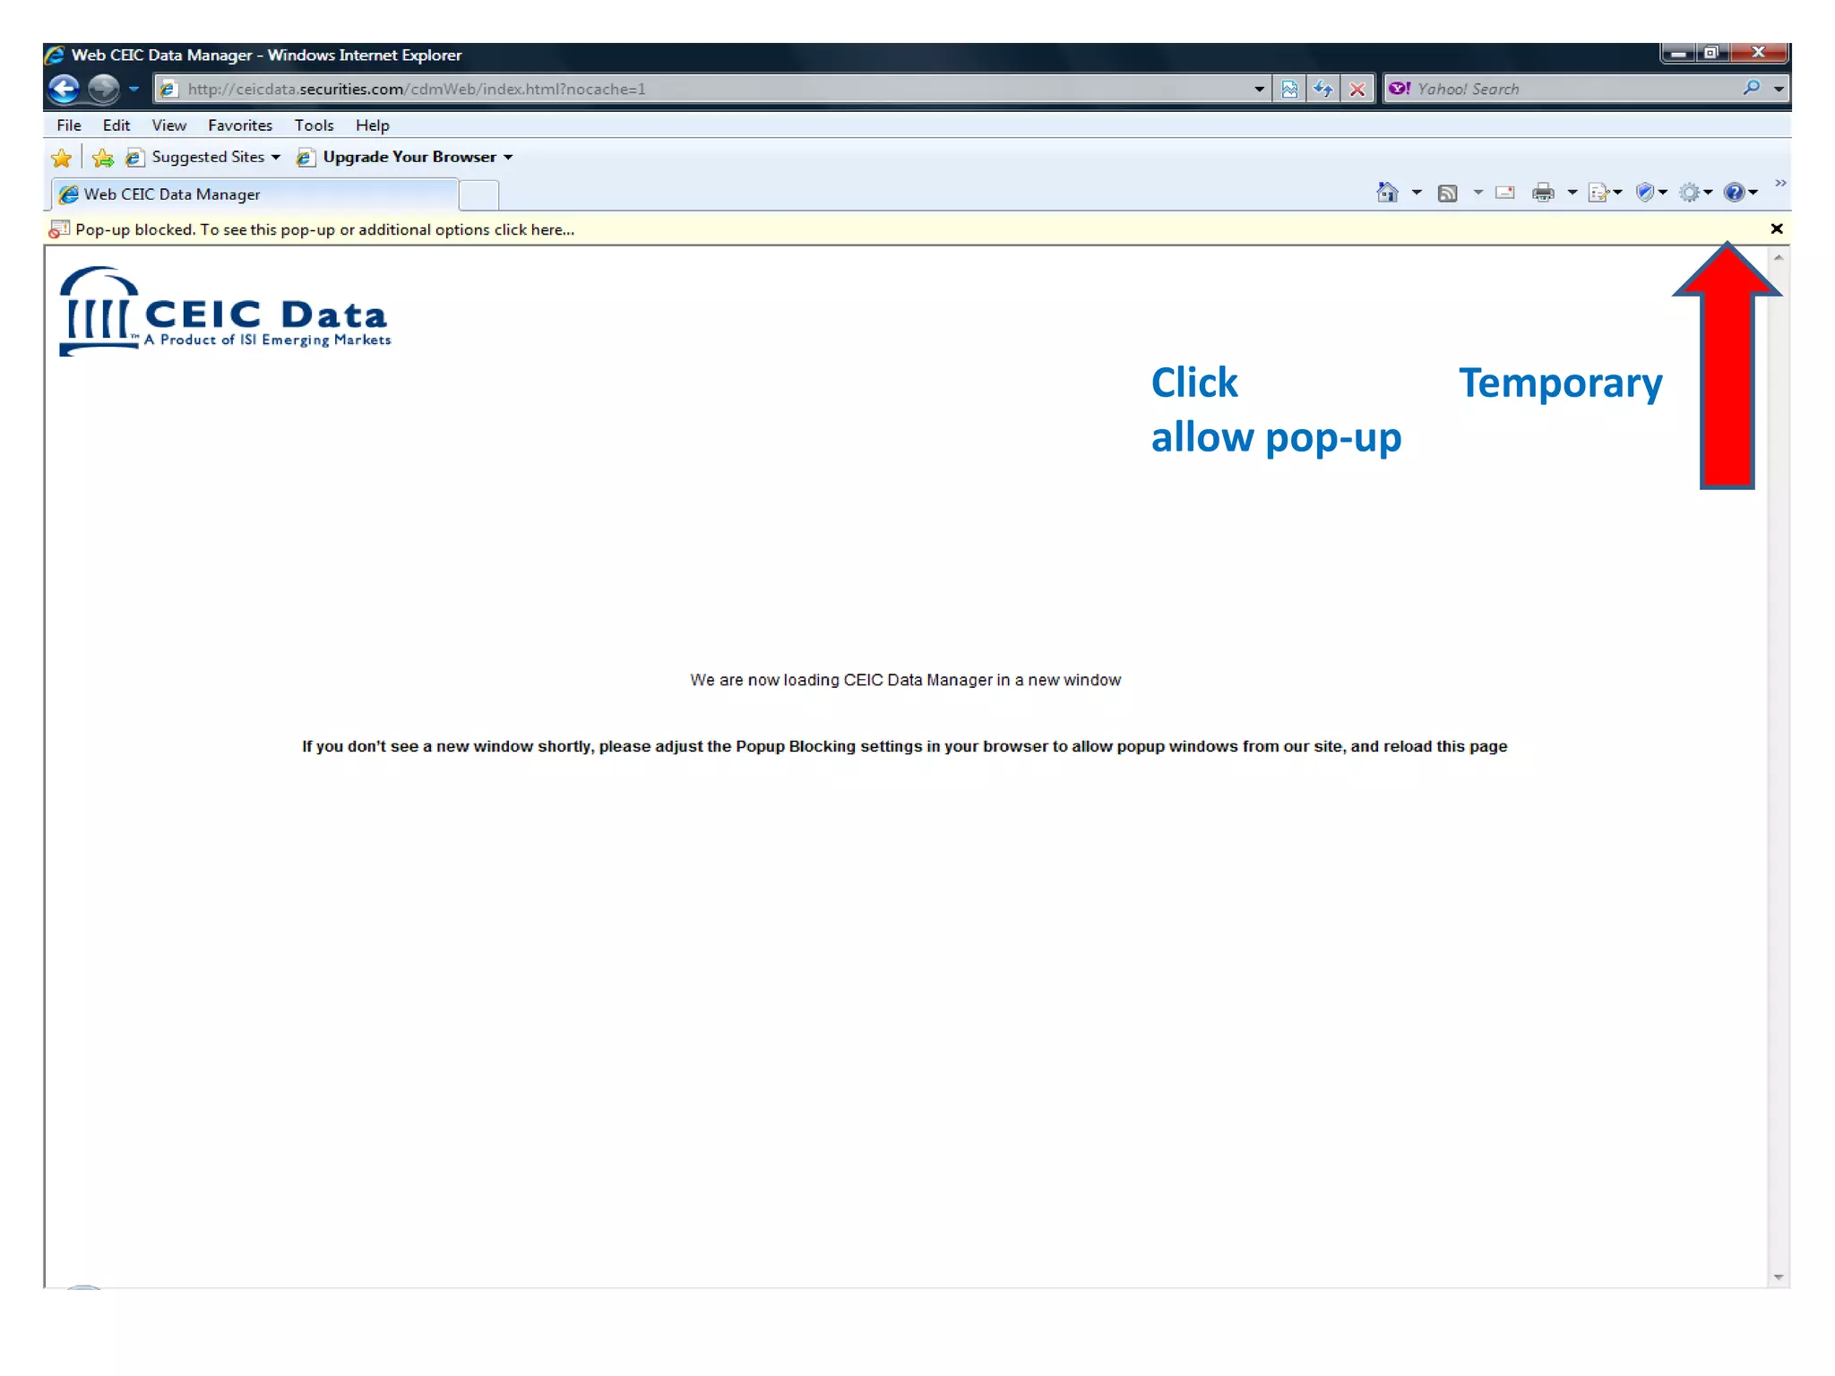Click the Favorites star icon

(x=62, y=158)
